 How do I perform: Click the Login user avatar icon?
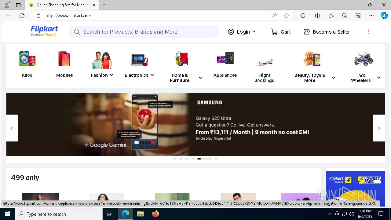click(231, 32)
